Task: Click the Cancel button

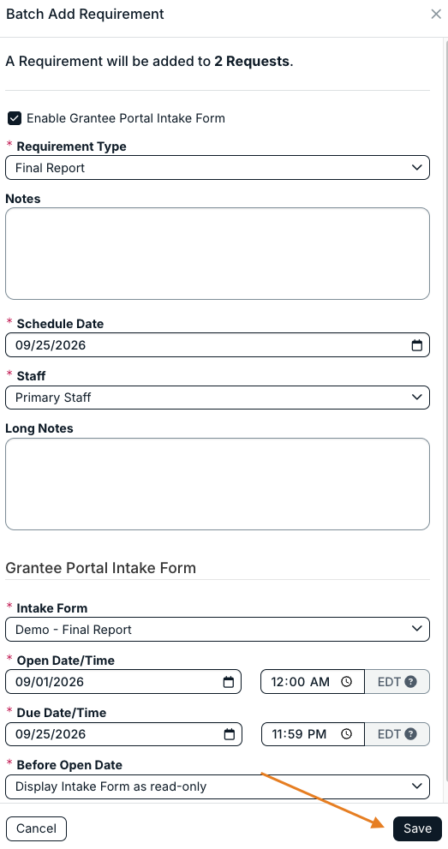Action: 36,828
